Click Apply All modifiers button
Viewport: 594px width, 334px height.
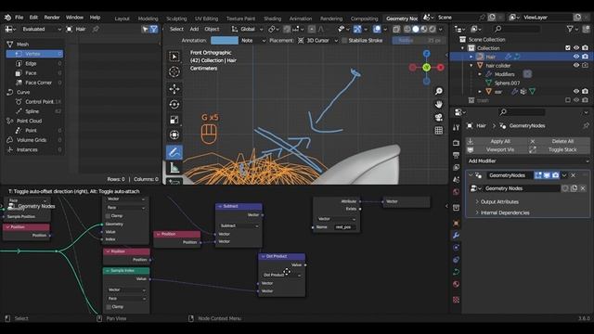[497, 141]
